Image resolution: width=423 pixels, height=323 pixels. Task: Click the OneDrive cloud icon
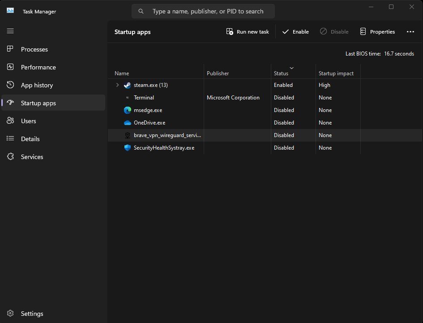coord(127,123)
